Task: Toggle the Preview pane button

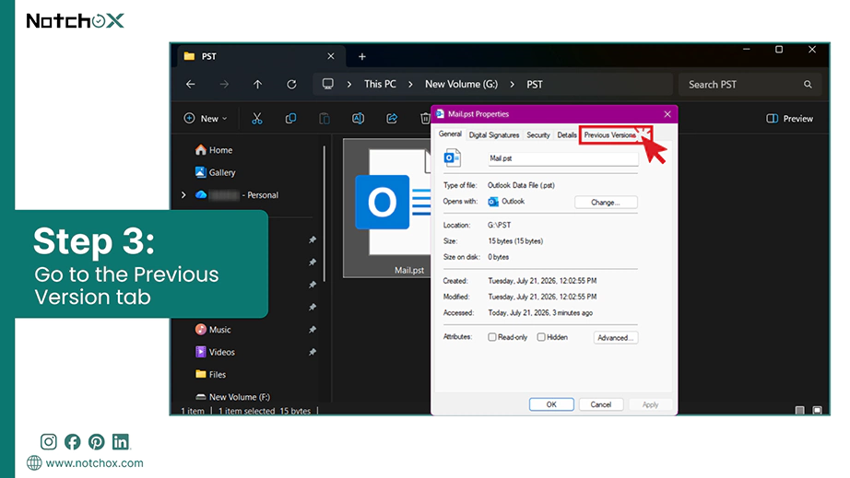Action: pyautogui.click(x=789, y=119)
